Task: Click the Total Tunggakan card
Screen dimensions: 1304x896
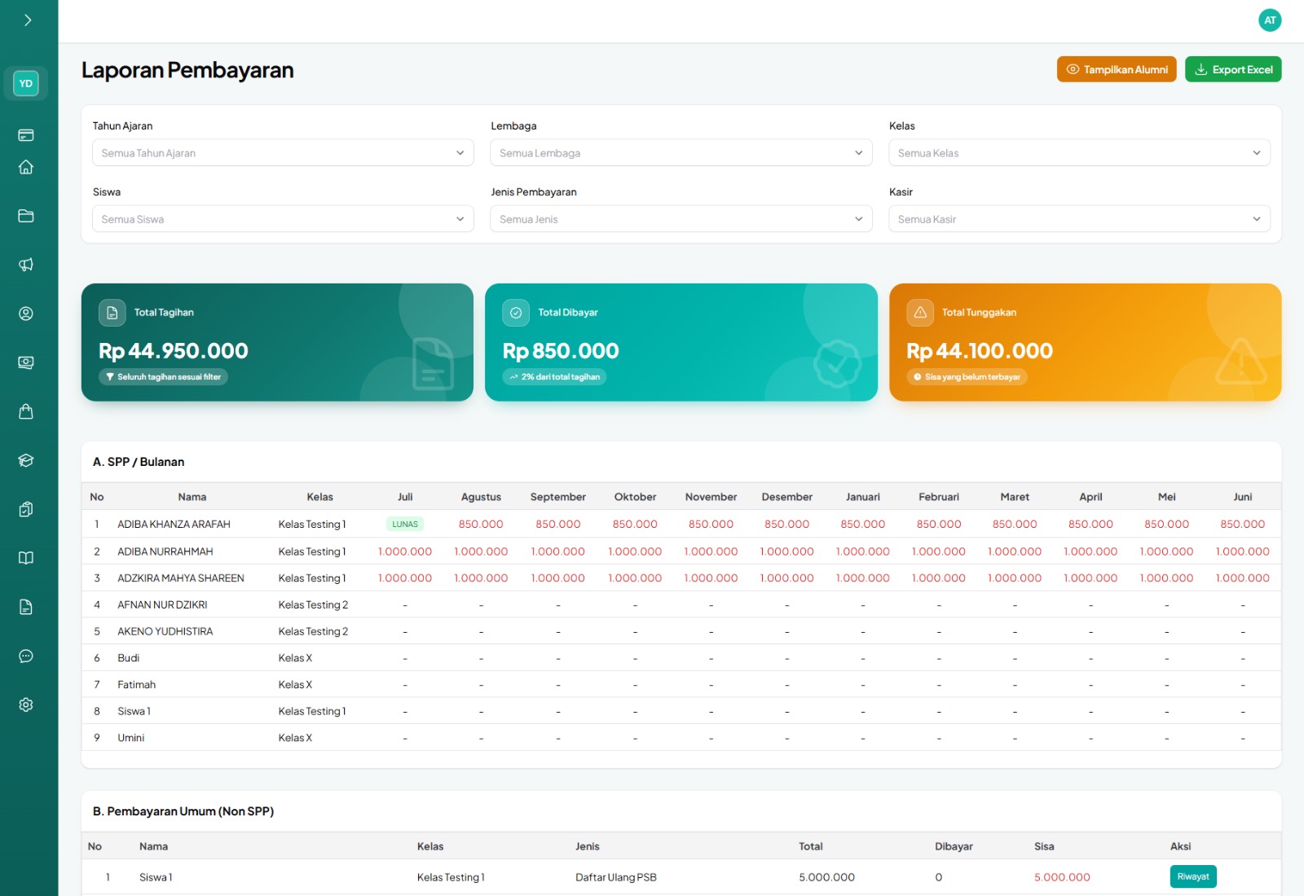Action: (x=1086, y=342)
